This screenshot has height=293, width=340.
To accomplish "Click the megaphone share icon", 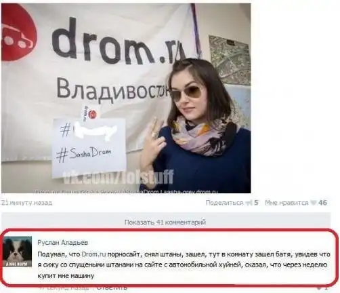I will (249, 203).
